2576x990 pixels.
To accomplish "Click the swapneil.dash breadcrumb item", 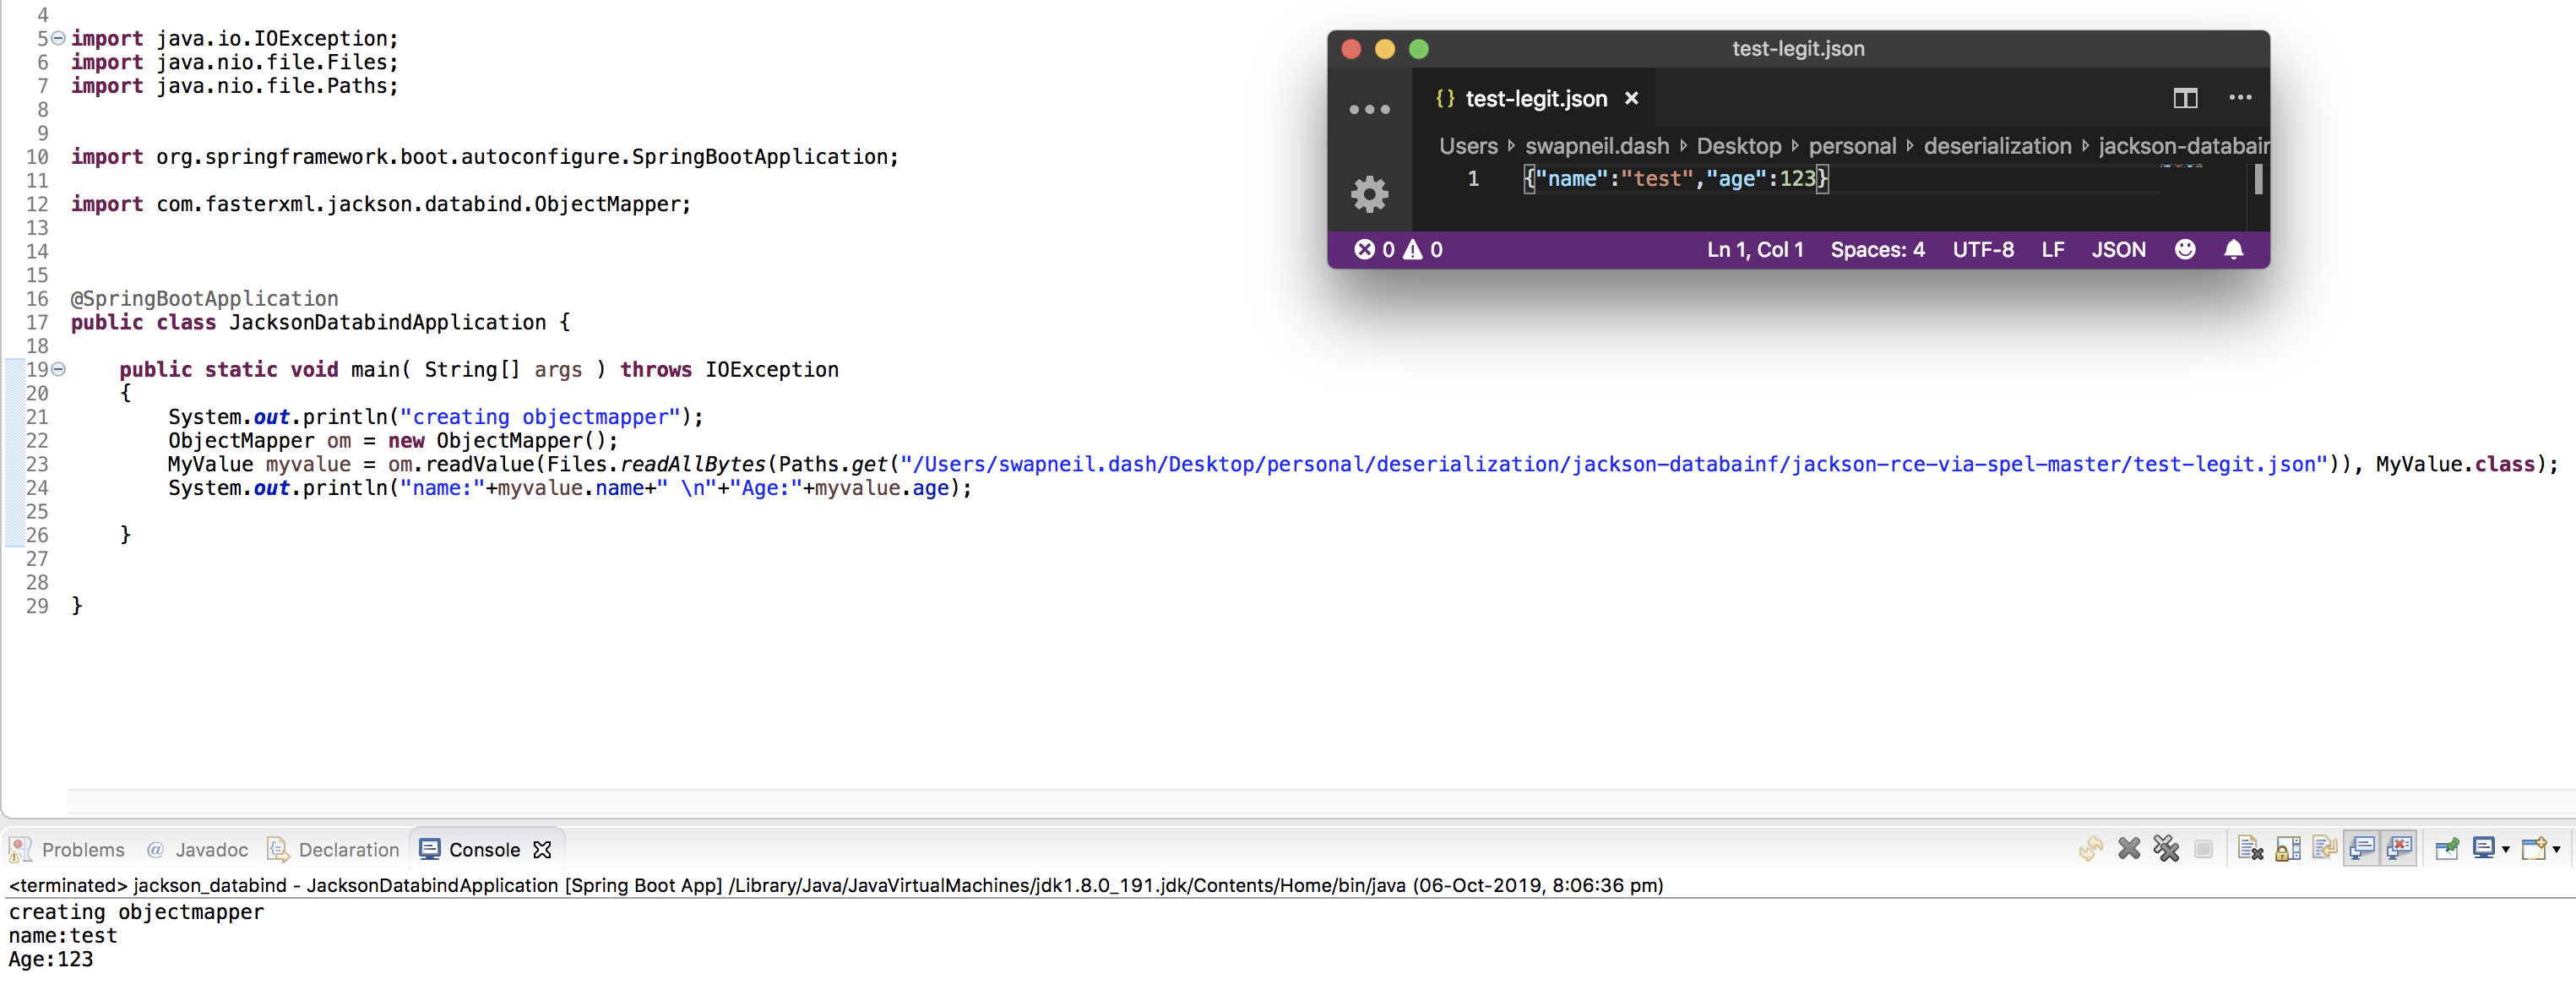I will 1595,146.
